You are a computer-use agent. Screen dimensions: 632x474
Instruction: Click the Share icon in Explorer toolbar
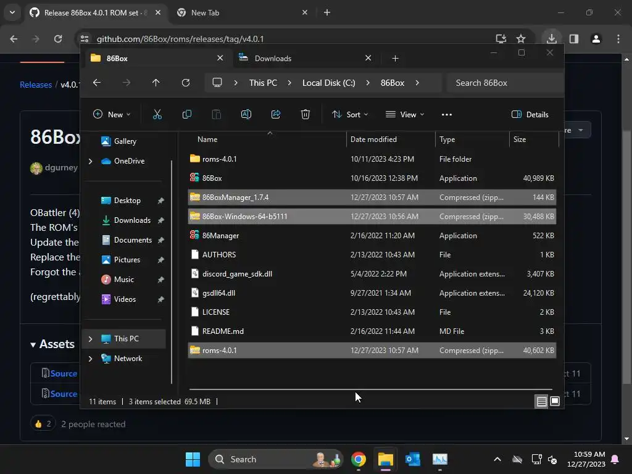click(x=276, y=114)
